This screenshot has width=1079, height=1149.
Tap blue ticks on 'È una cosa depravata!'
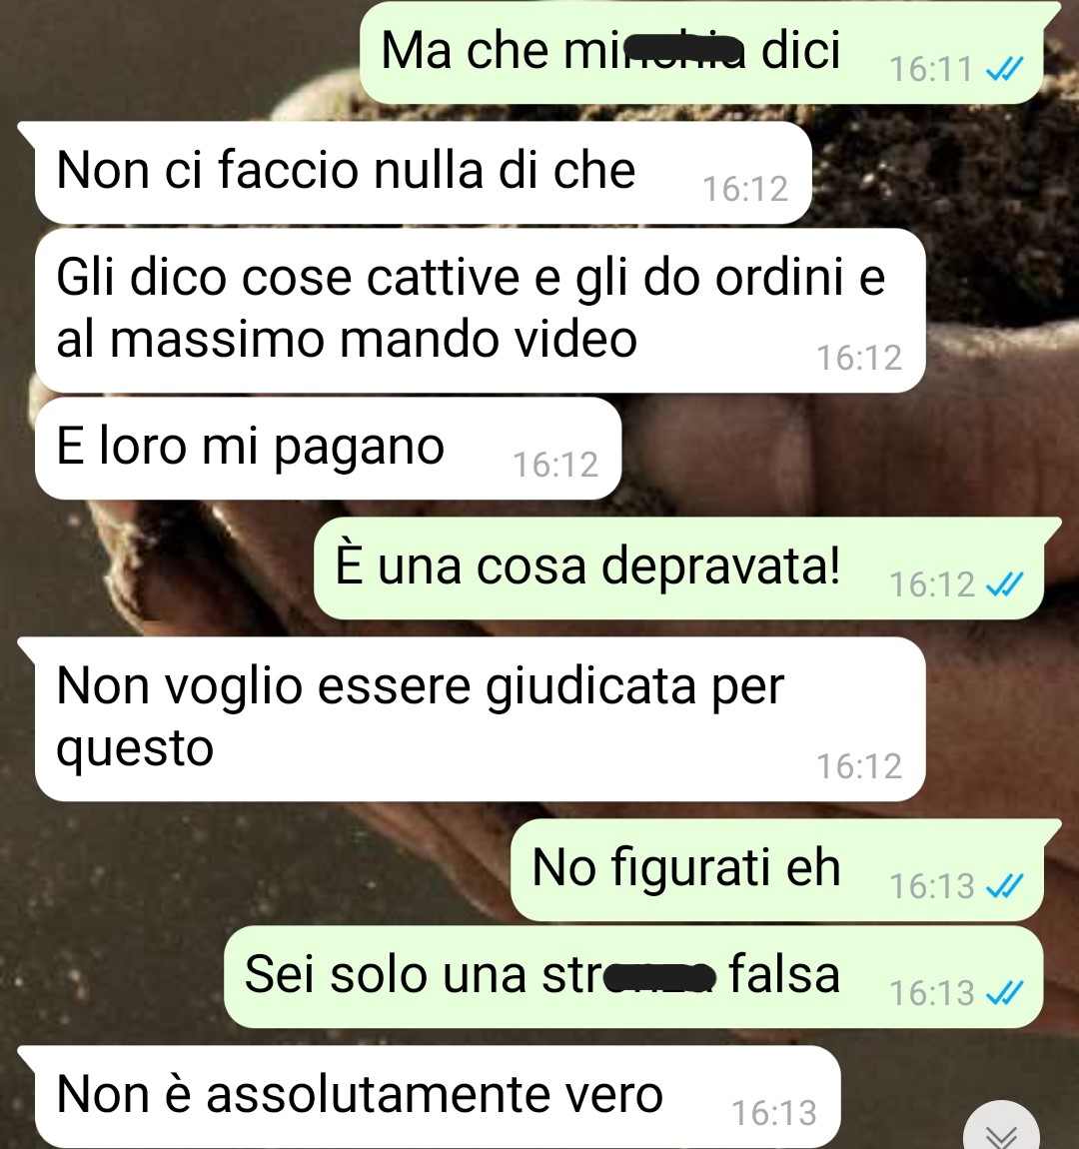(x=1004, y=585)
